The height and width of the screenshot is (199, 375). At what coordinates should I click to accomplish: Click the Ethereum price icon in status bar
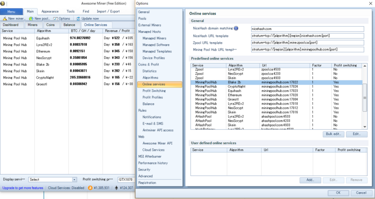[x=117, y=188]
